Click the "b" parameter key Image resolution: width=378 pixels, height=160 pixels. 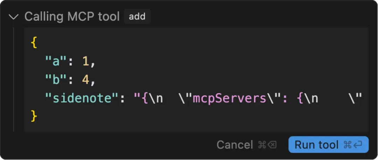coord(56,80)
